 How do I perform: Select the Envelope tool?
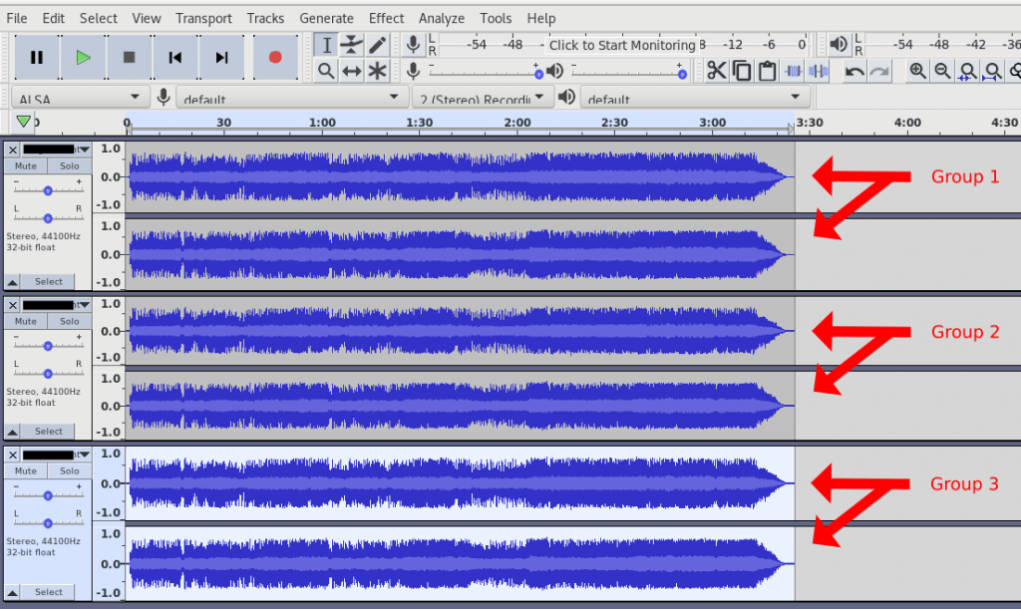click(x=351, y=45)
